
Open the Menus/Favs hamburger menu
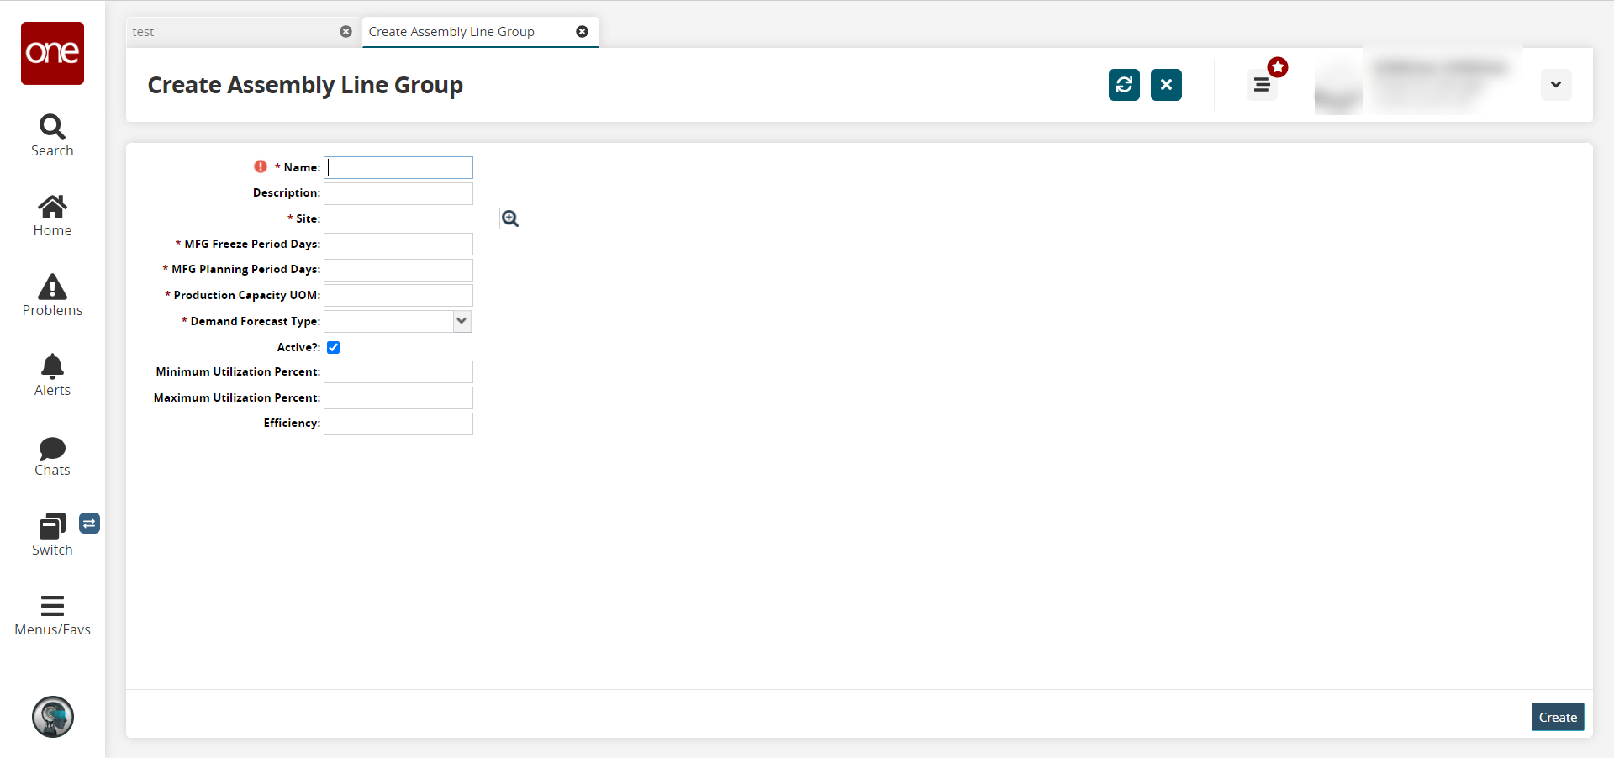[x=52, y=616]
